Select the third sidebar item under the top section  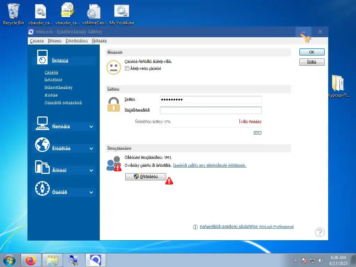pos(58,87)
